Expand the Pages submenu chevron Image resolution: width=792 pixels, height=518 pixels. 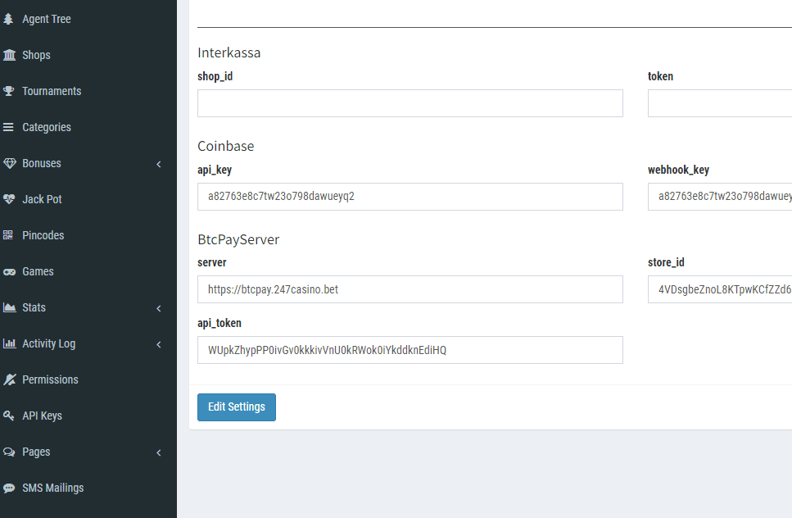pyautogui.click(x=159, y=452)
